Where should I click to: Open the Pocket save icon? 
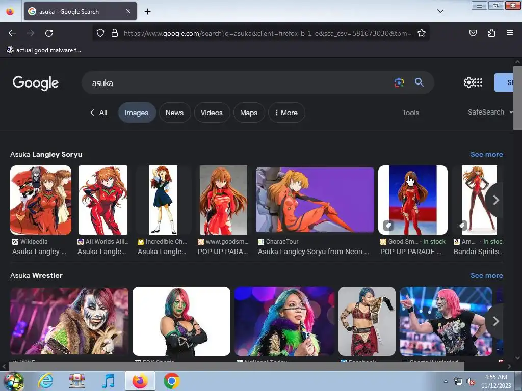click(x=473, y=33)
